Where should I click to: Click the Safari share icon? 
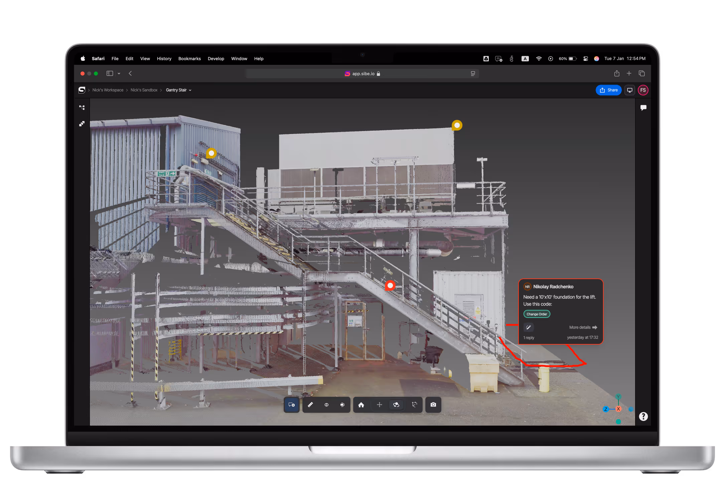point(617,74)
